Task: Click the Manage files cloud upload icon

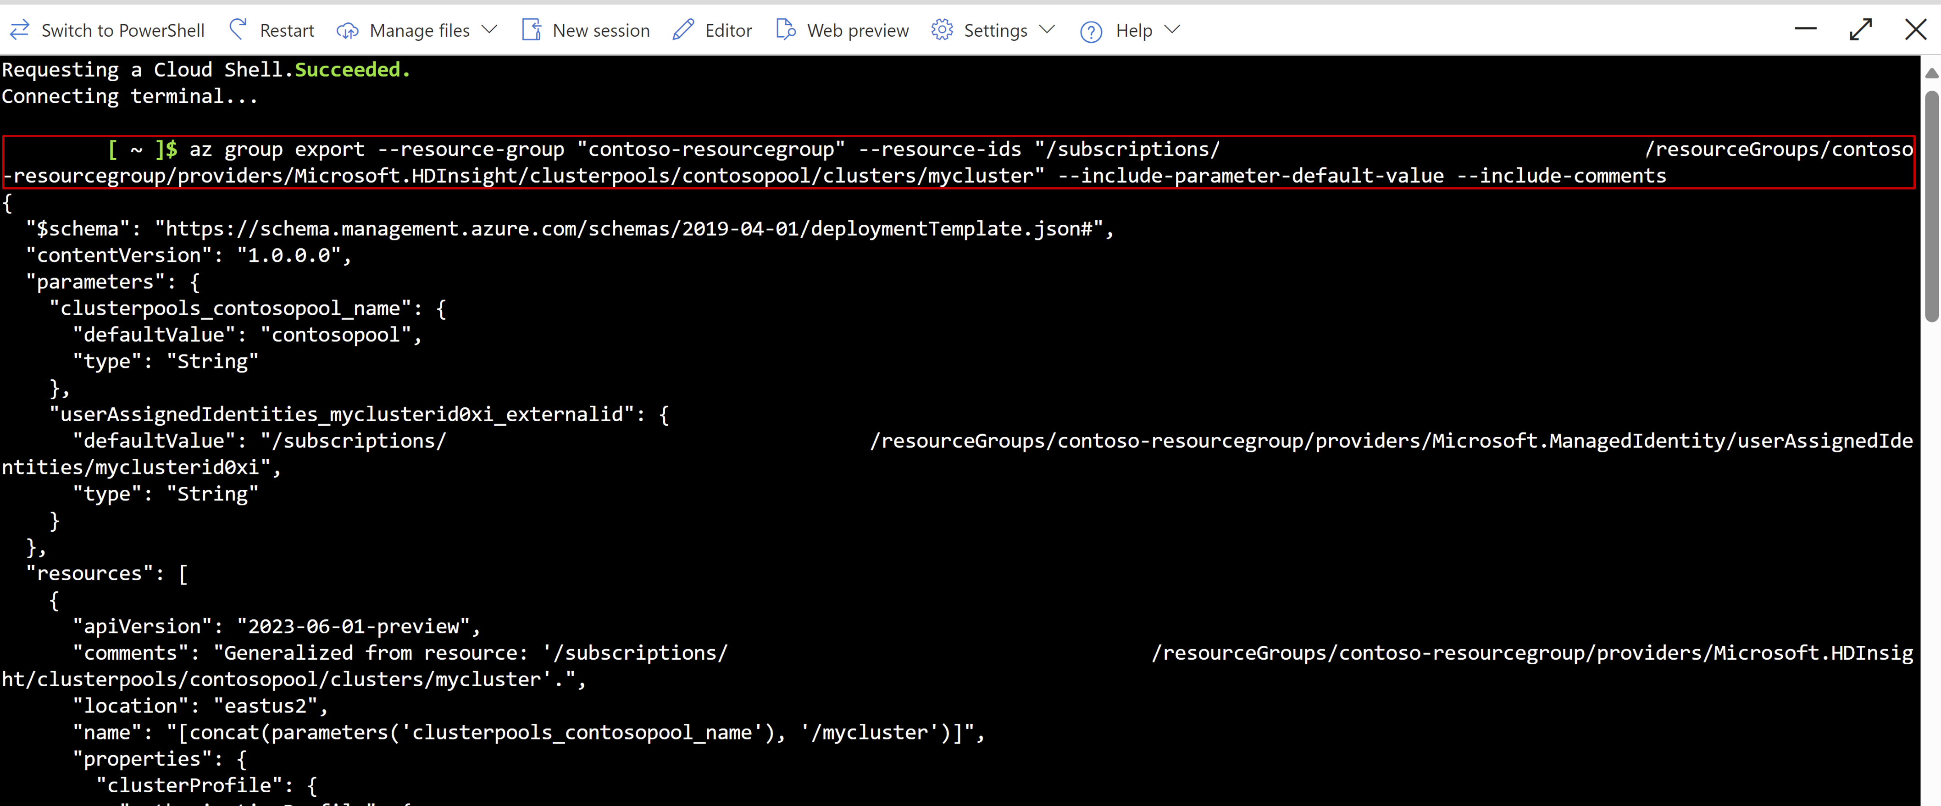Action: [x=347, y=31]
